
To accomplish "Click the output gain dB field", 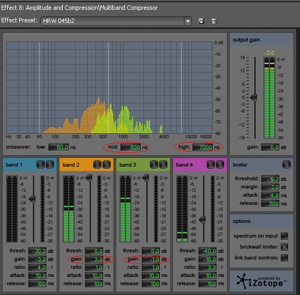I will 271,147.
